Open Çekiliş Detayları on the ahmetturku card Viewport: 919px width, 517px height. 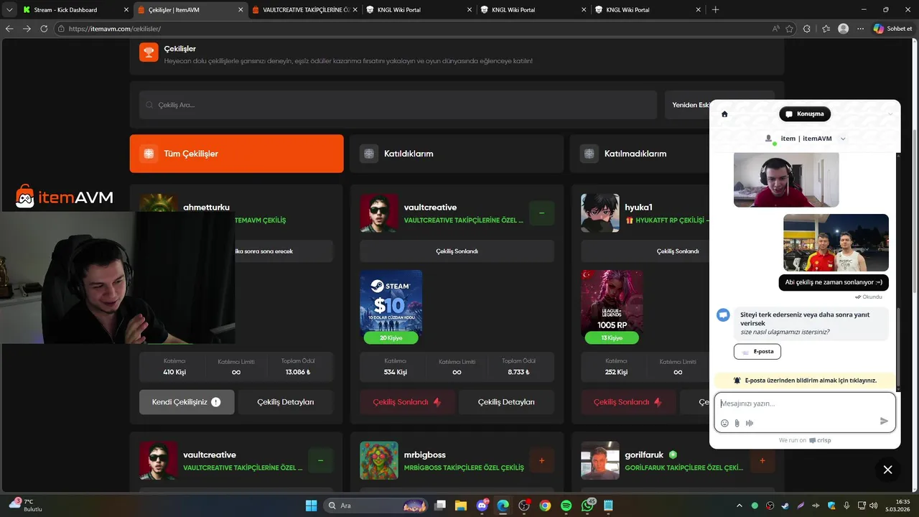coord(286,402)
